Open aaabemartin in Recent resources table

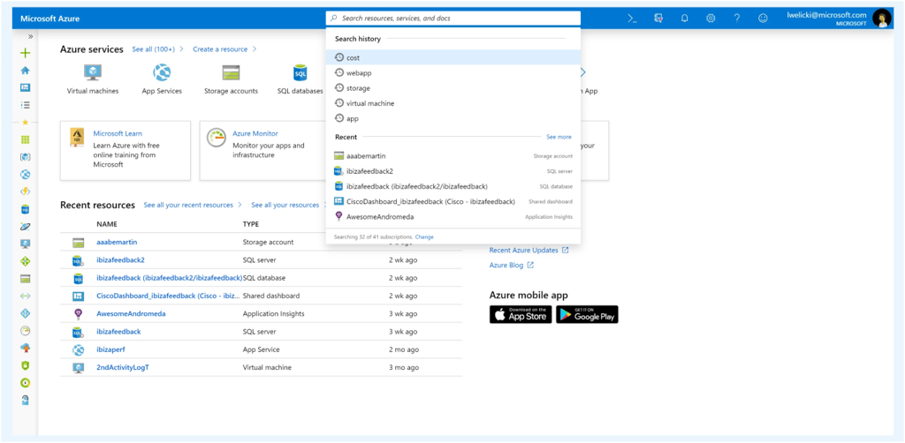tap(117, 243)
